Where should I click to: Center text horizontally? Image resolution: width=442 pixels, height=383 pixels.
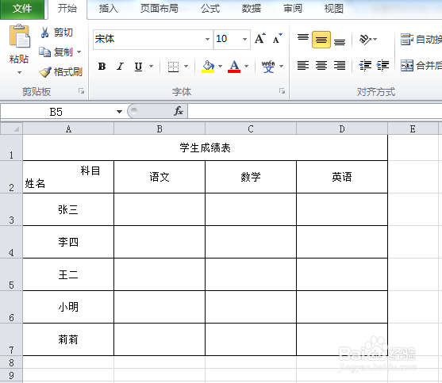tap(321, 66)
